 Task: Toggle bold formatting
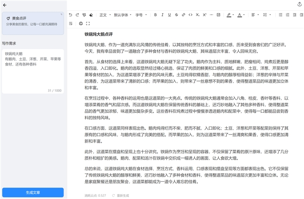[155, 15]
